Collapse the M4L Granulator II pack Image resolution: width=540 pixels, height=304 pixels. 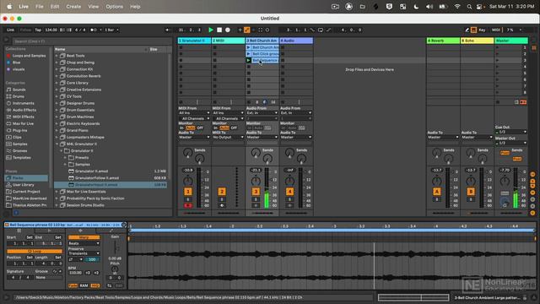[x=57, y=144]
